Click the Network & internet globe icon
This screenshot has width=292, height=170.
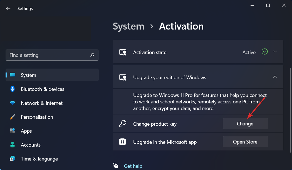point(13,103)
